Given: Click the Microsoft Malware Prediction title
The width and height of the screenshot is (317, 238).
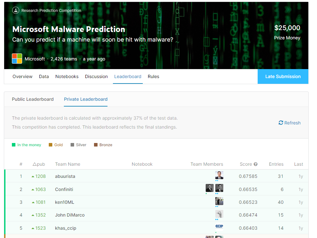Looking at the screenshot, I should [69, 29].
